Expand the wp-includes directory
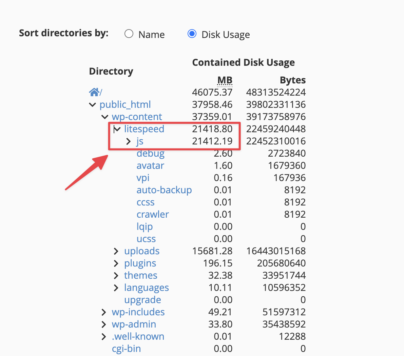404x356 pixels. click(x=104, y=312)
